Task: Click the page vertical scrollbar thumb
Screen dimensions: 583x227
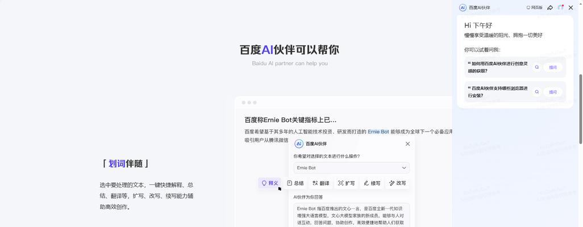Action: coord(580,108)
